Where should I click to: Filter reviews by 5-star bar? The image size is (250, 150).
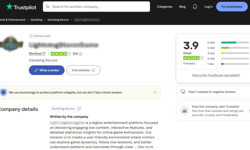(235, 42)
